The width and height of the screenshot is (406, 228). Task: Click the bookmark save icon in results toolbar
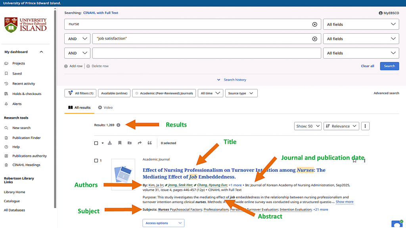pyautogui.click(x=120, y=143)
